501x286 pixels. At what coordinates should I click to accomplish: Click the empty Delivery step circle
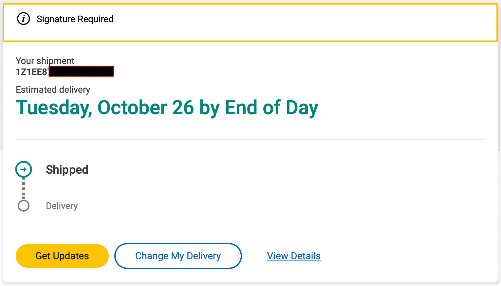point(24,206)
